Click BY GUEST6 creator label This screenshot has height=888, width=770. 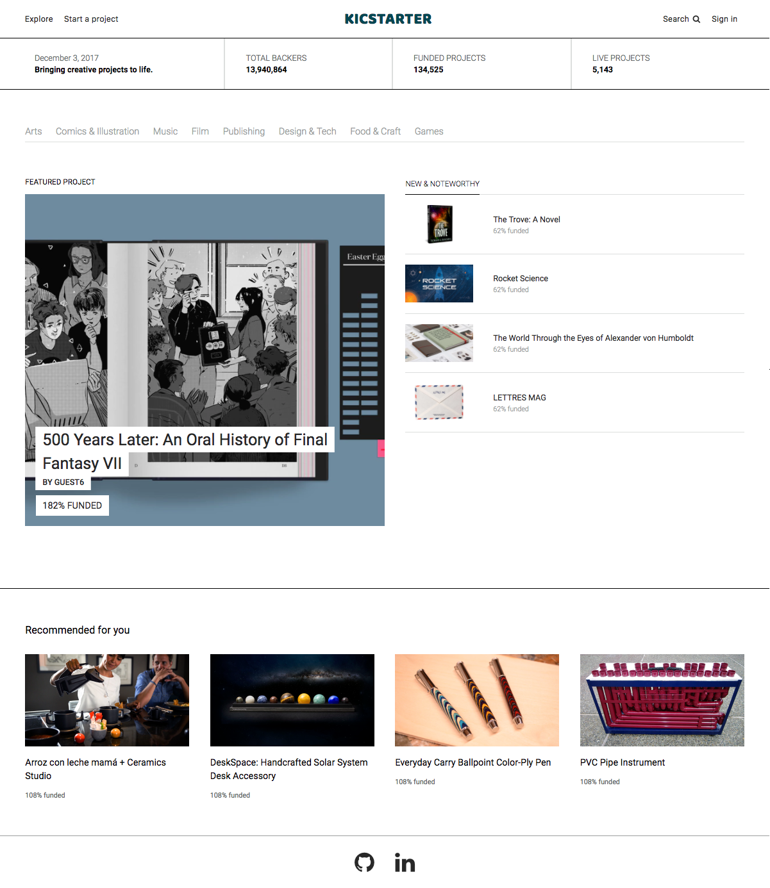63,482
